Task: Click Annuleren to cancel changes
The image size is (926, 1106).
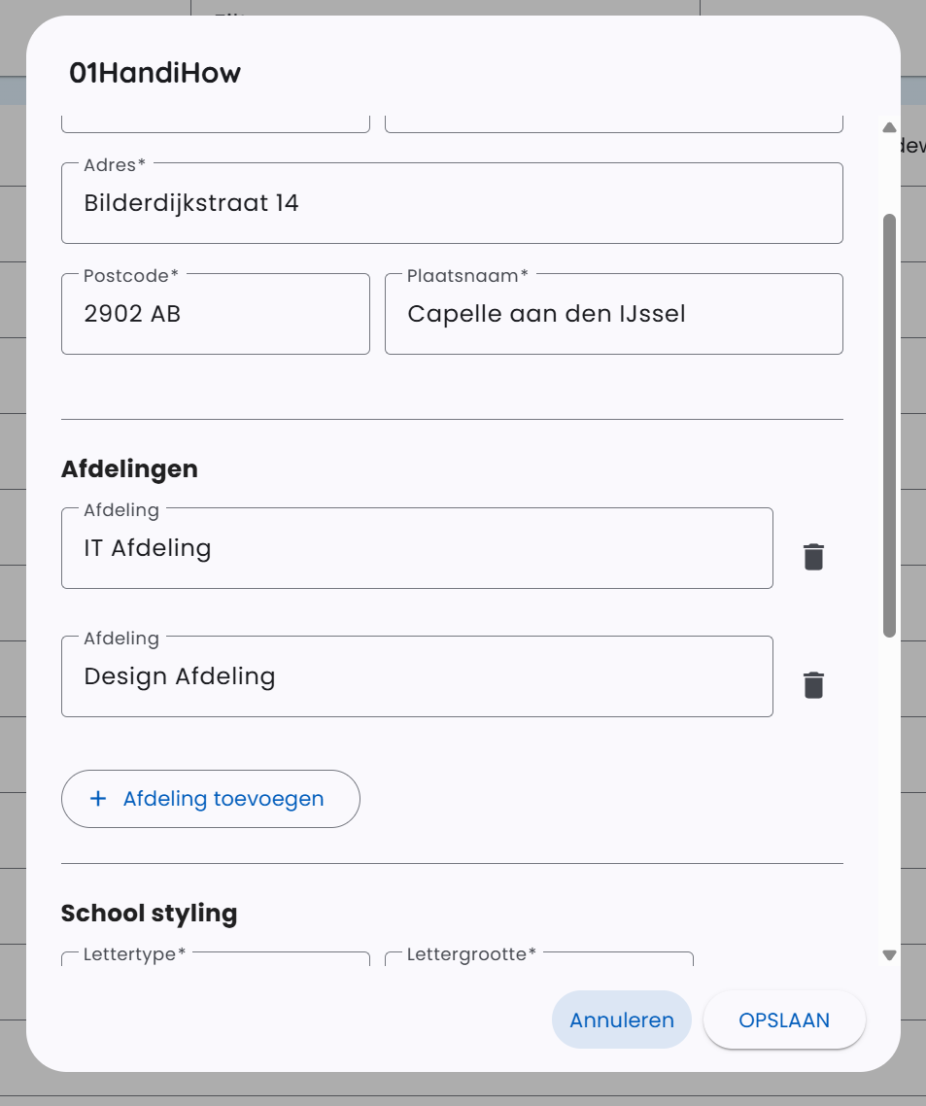Action: [x=621, y=1020]
